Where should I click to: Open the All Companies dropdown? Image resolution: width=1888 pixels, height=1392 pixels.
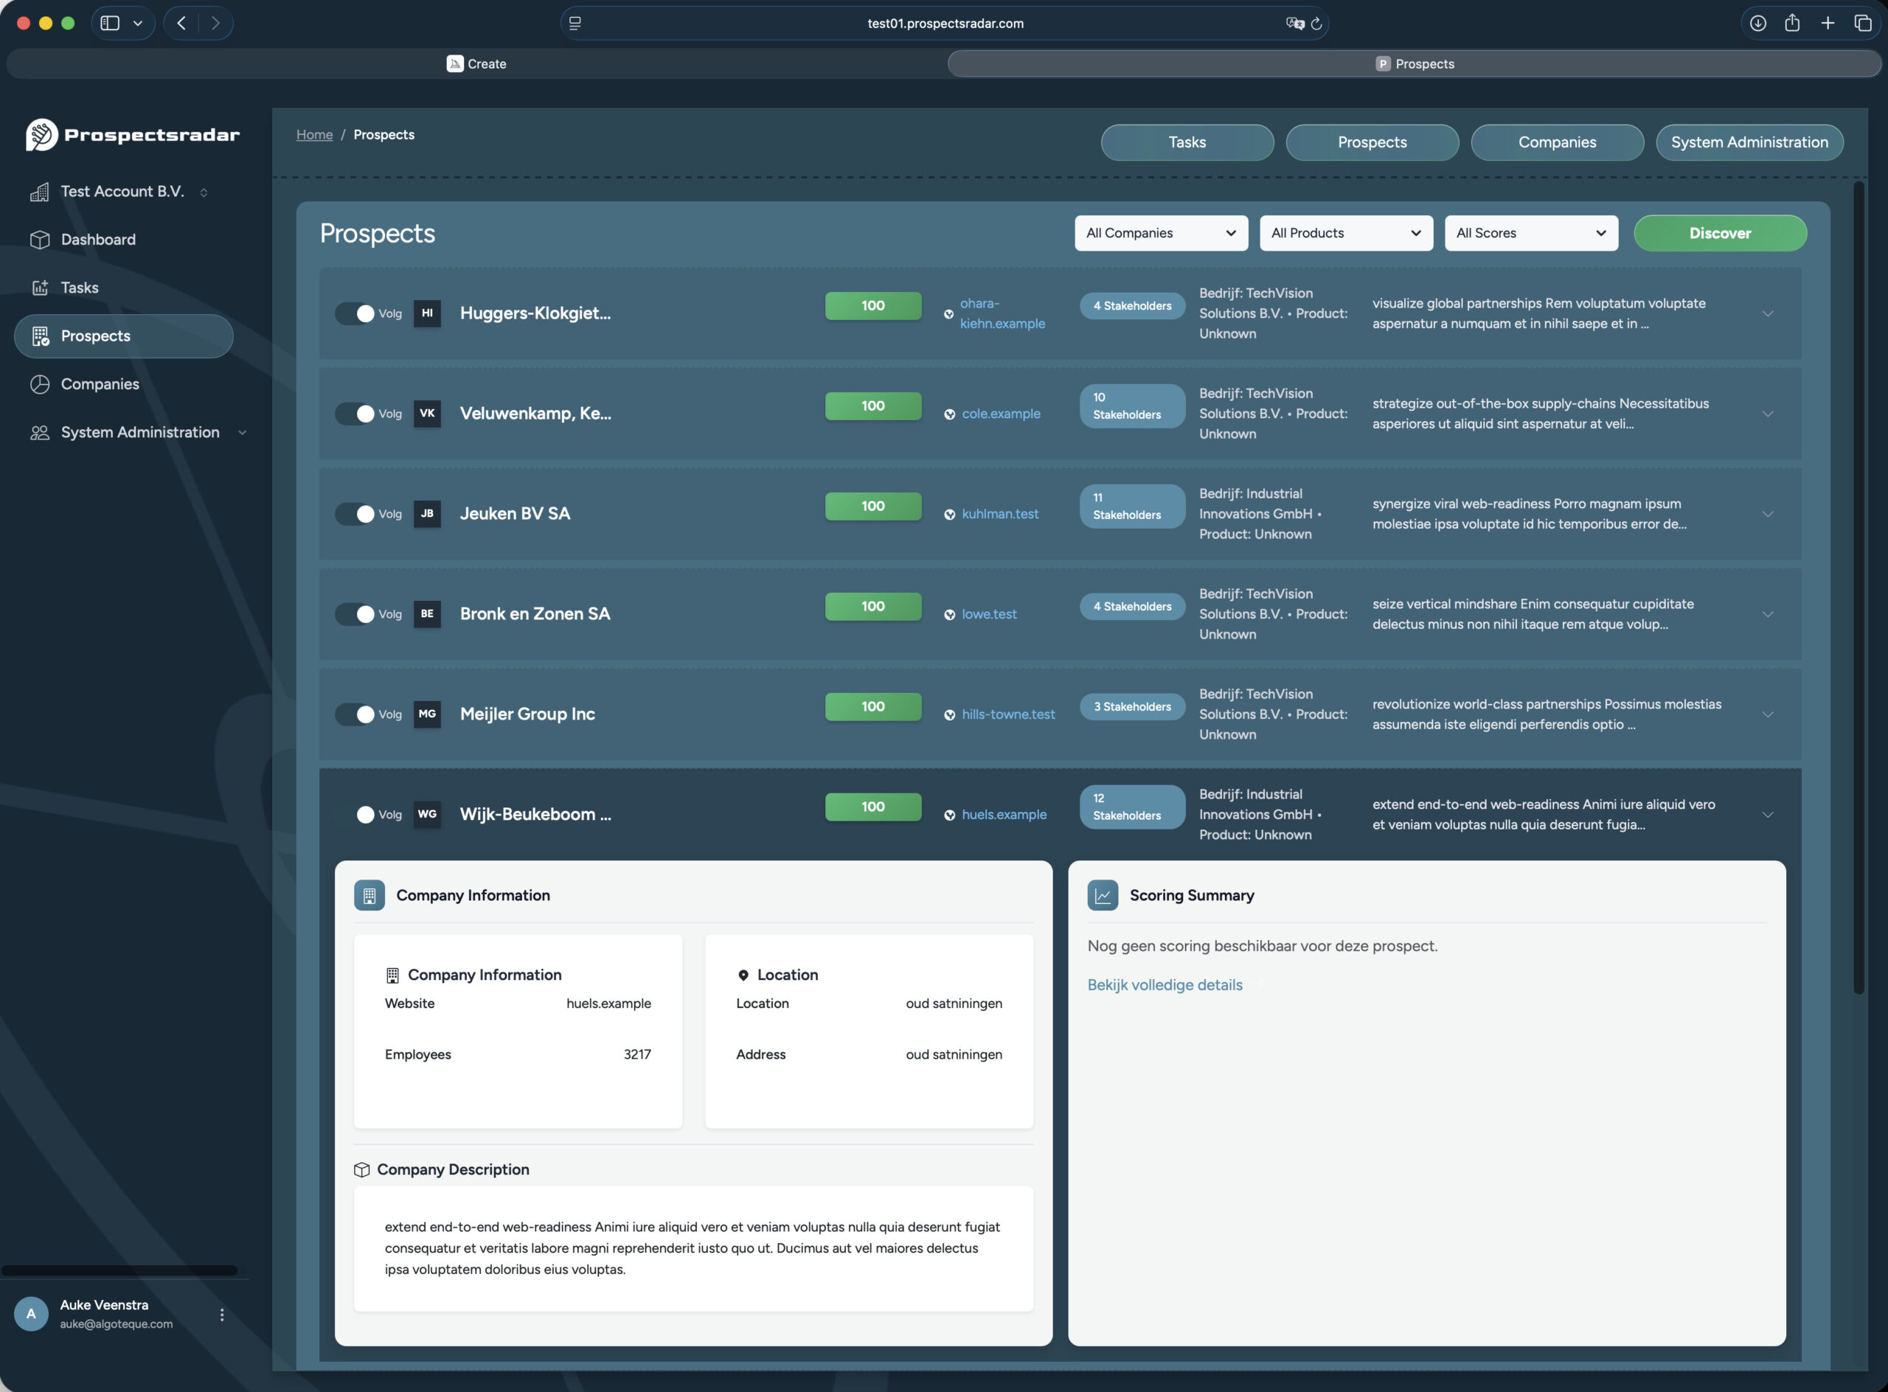click(1161, 232)
